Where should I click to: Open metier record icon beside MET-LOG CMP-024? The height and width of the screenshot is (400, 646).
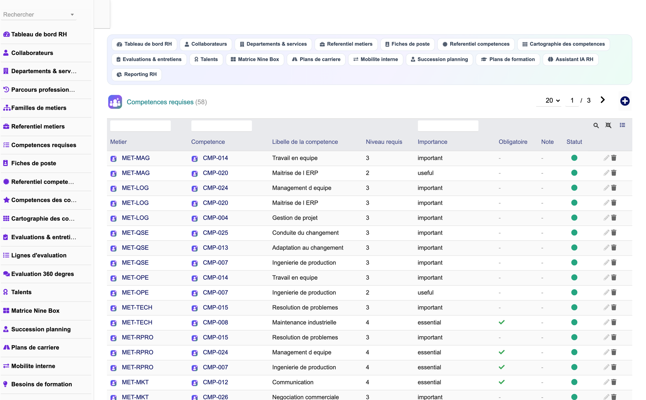click(x=114, y=188)
